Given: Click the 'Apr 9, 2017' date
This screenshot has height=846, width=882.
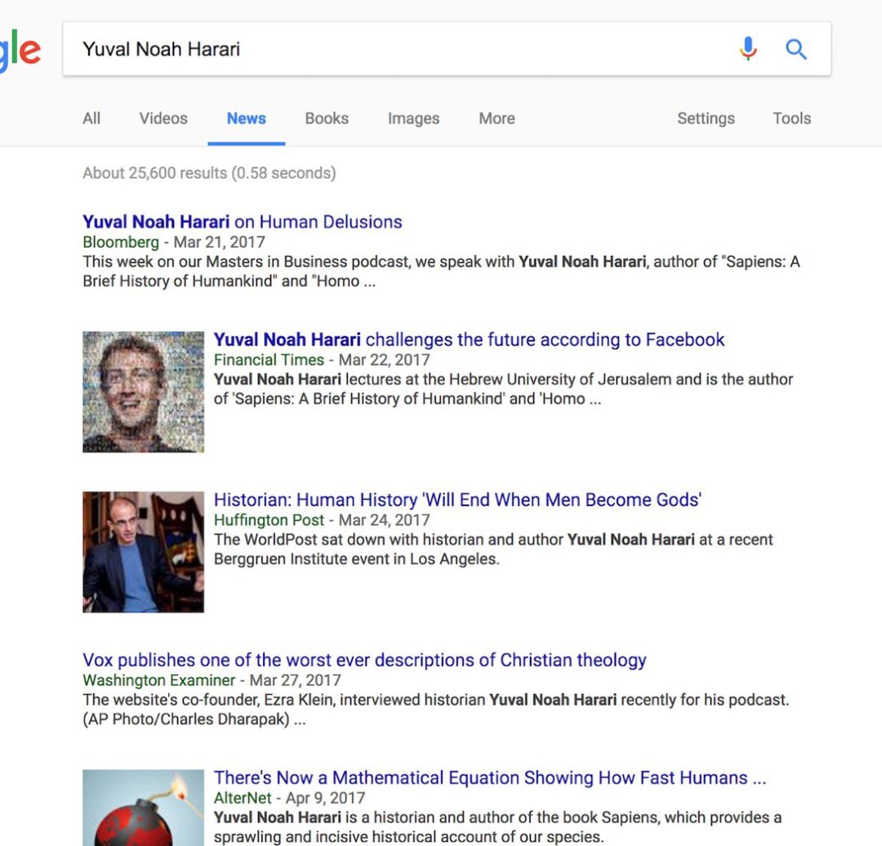Looking at the screenshot, I should click(326, 798).
